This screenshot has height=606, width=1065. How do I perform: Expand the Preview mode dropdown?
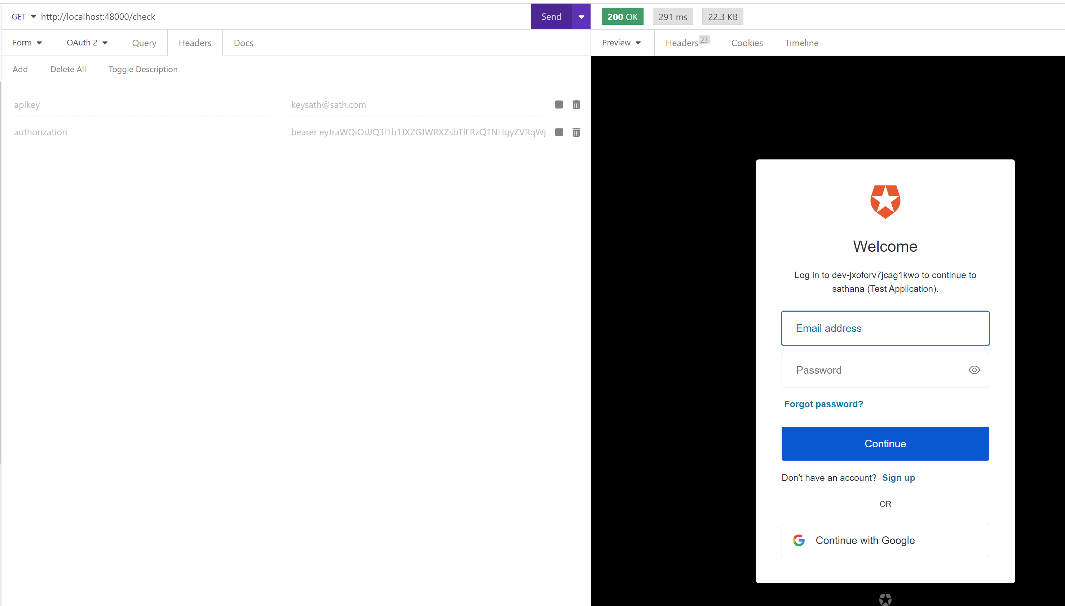click(x=621, y=43)
